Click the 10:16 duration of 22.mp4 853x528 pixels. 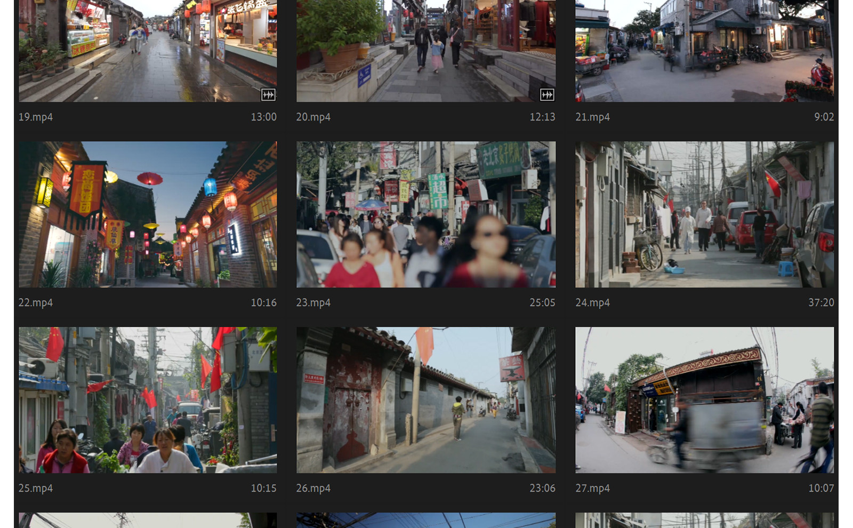tap(264, 302)
